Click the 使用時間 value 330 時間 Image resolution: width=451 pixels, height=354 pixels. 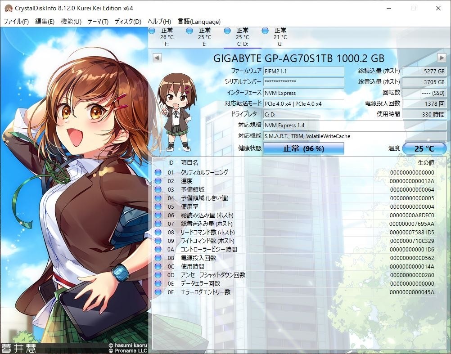click(x=424, y=114)
